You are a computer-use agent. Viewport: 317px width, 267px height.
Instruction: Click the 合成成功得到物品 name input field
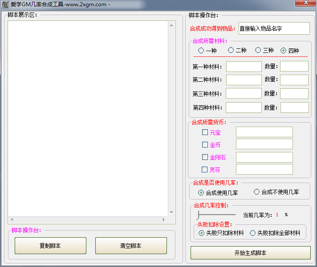[x=274, y=28]
